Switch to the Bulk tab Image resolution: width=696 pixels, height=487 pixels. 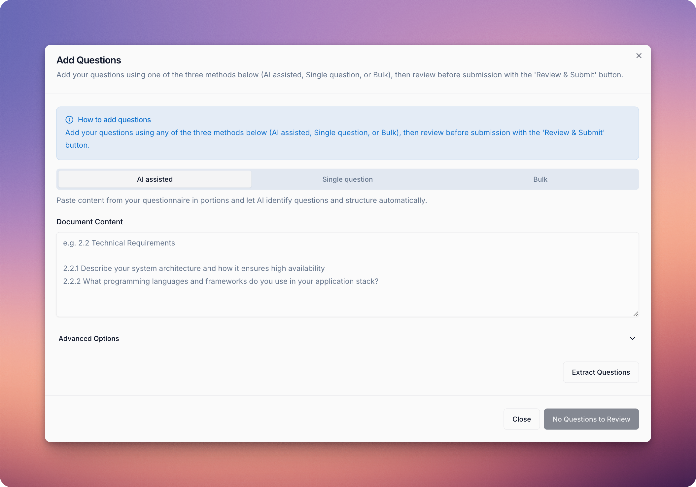coord(540,179)
